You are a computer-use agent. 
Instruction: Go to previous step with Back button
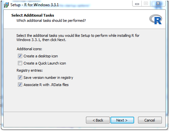coord(98,120)
